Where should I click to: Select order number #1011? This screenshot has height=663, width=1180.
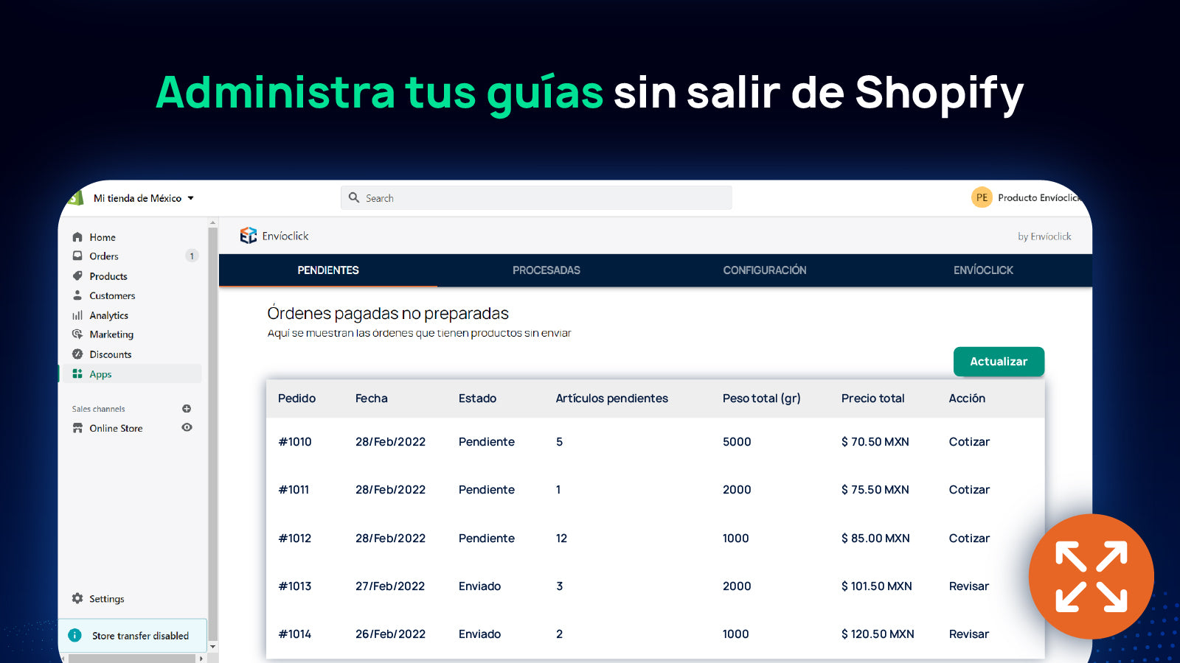point(294,490)
